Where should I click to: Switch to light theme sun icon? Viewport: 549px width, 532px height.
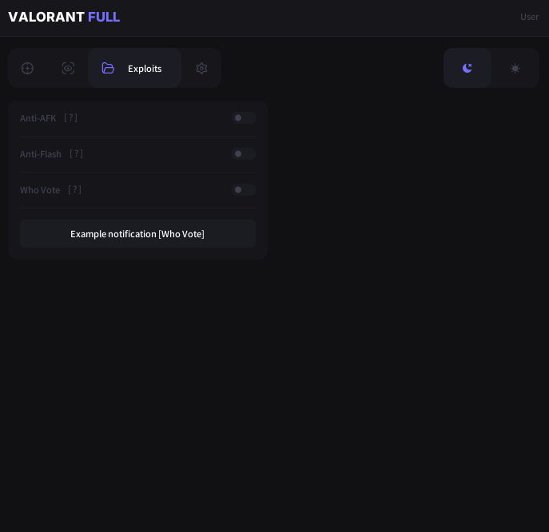[x=515, y=69]
